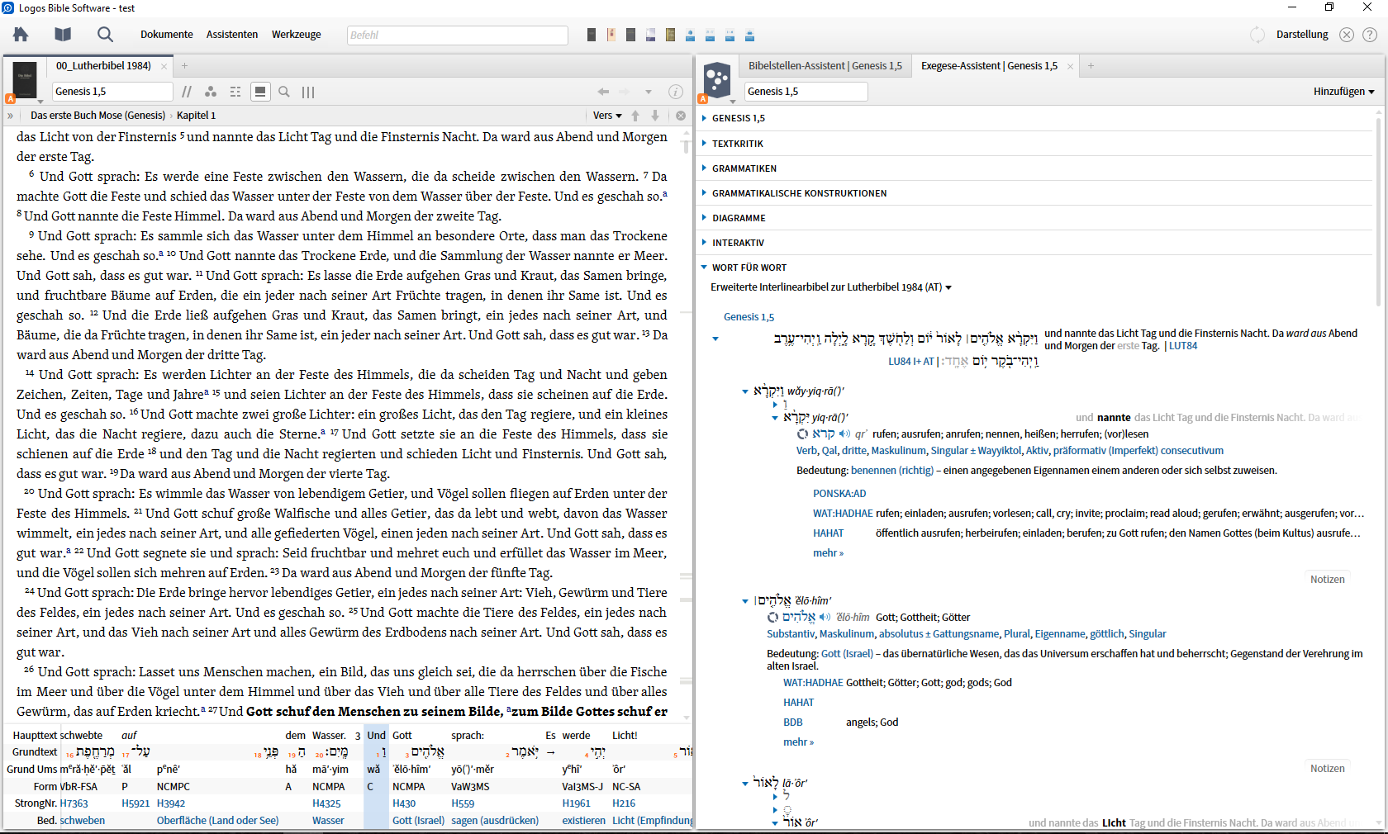This screenshot has width=1388, height=834.
Task: Click Das erste Buch Mose (Genesis) breadcrumb
Action: click(97, 116)
